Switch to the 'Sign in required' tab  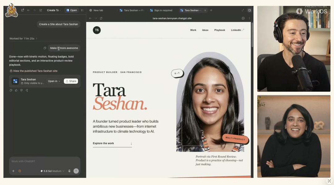[161, 10]
